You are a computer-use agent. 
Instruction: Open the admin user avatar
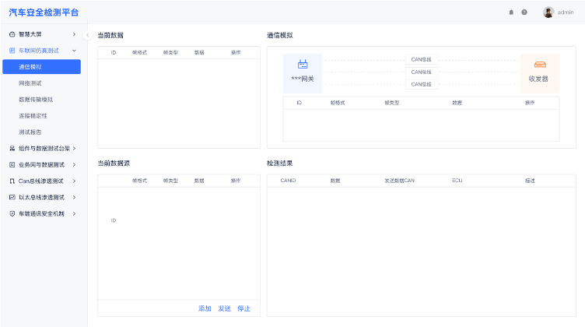coord(548,12)
